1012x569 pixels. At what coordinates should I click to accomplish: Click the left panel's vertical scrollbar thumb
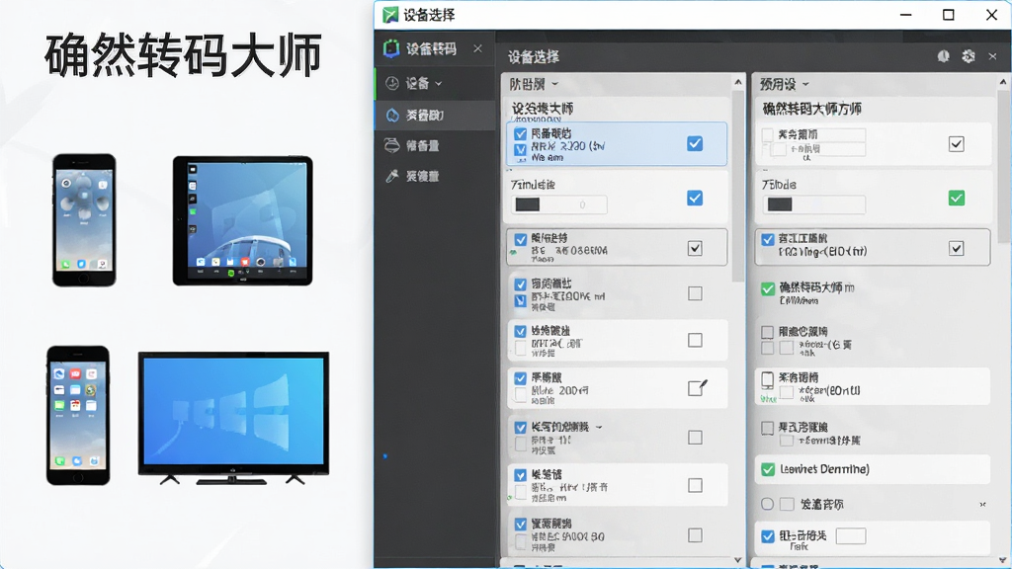click(x=738, y=186)
